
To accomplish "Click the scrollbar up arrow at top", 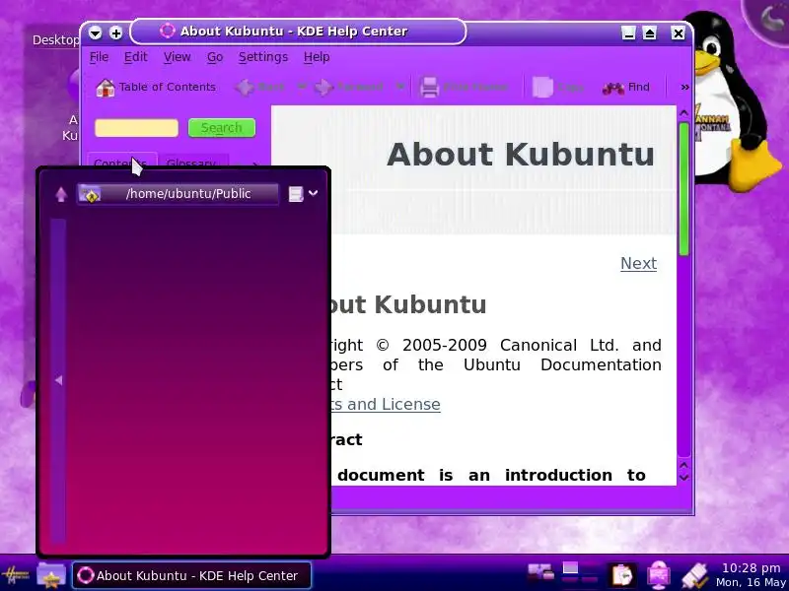I will tap(683, 113).
